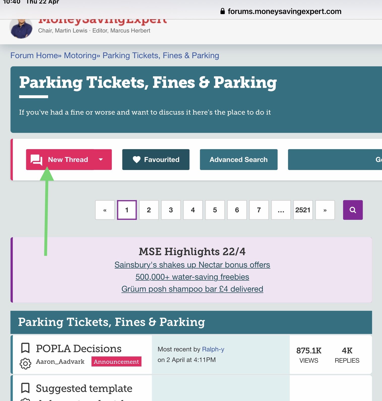Toggle the Favourited heart button
Image resolution: width=382 pixels, height=401 pixels.
point(156,159)
